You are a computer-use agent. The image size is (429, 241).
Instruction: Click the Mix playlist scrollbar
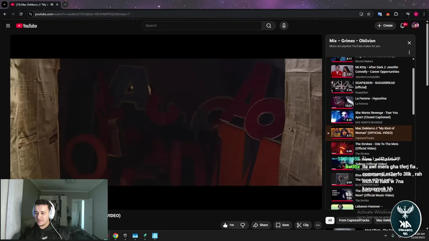tap(413, 91)
